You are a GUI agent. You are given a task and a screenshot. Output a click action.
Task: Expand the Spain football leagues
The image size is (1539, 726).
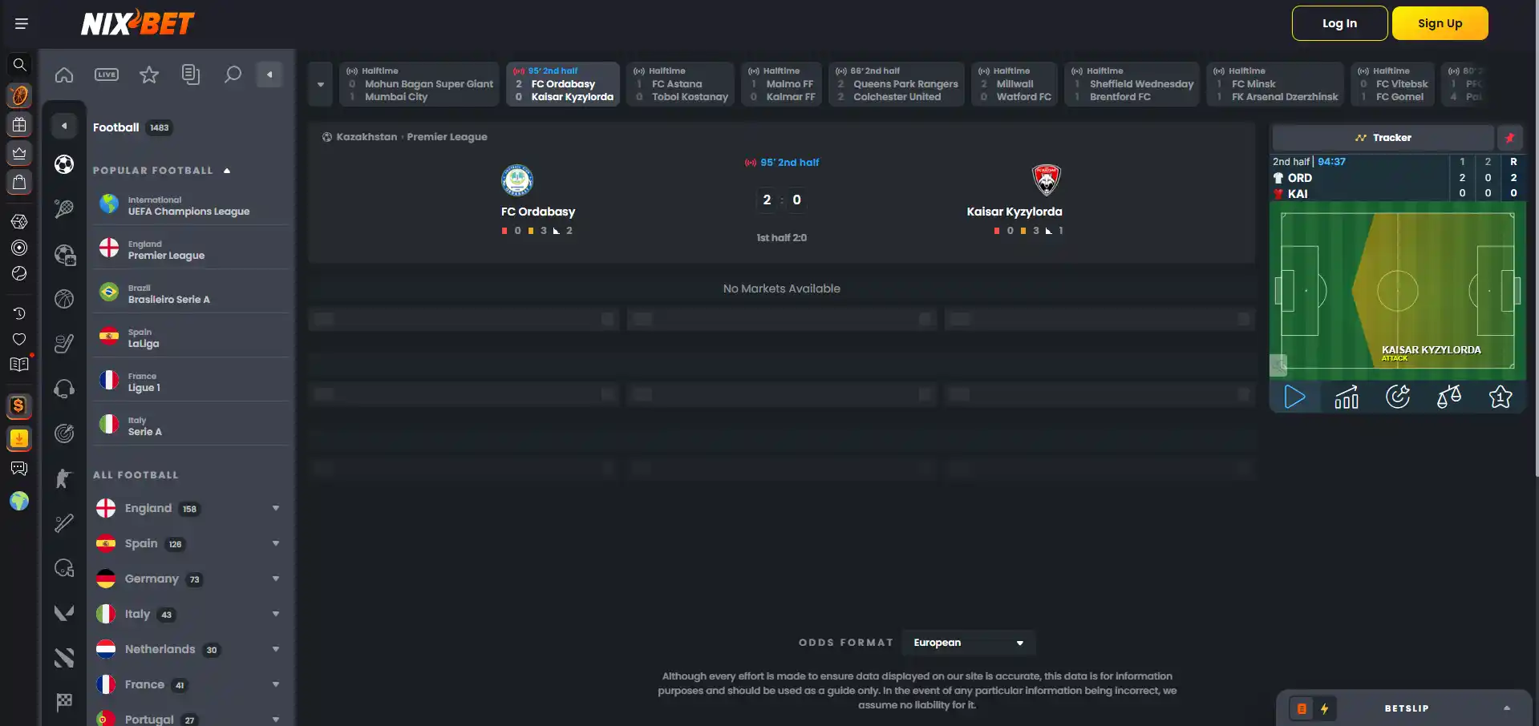point(276,543)
